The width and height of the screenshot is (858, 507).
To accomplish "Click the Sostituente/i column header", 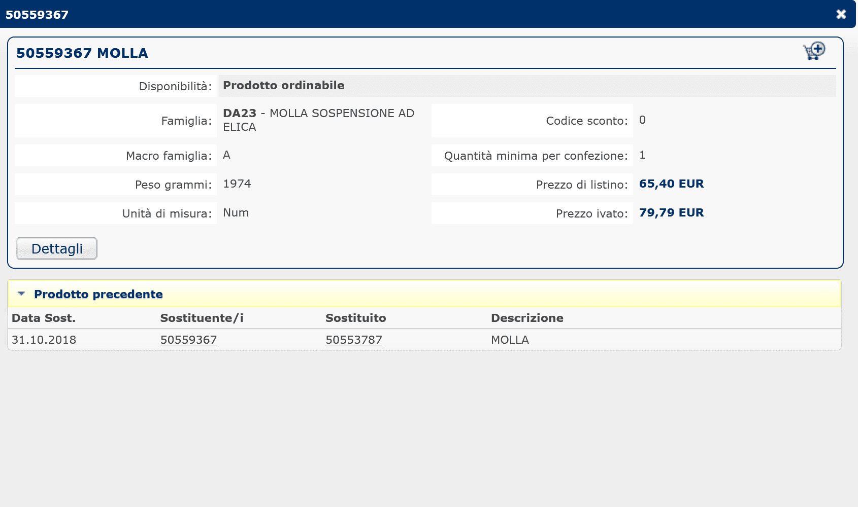I will pyautogui.click(x=202, y=318).
